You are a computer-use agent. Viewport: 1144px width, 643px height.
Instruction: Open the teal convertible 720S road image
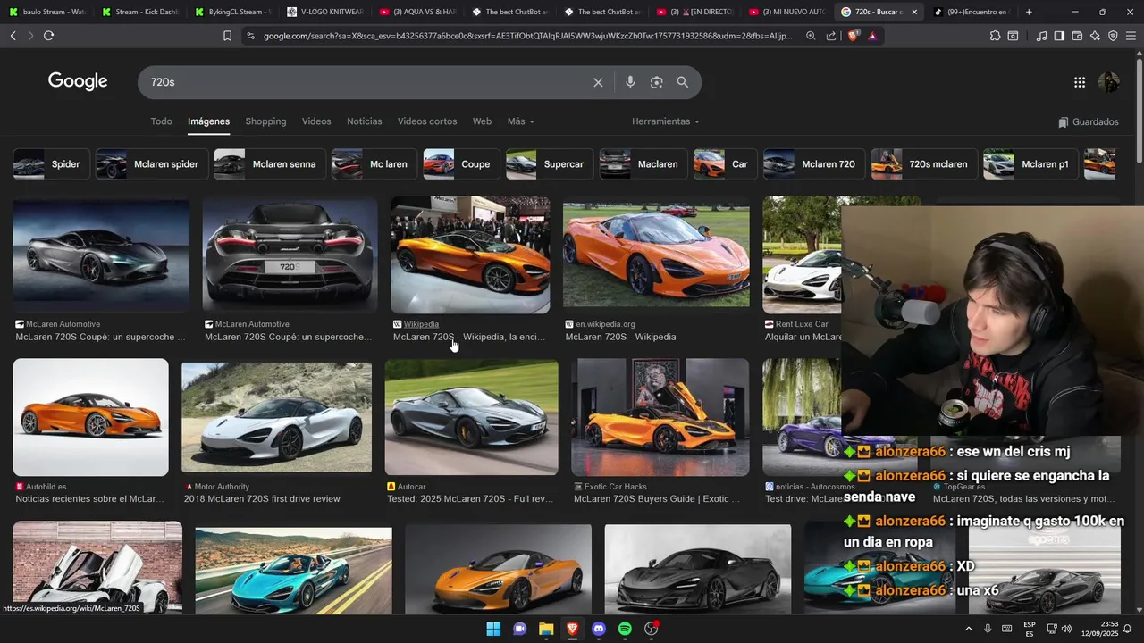(293, 570)
